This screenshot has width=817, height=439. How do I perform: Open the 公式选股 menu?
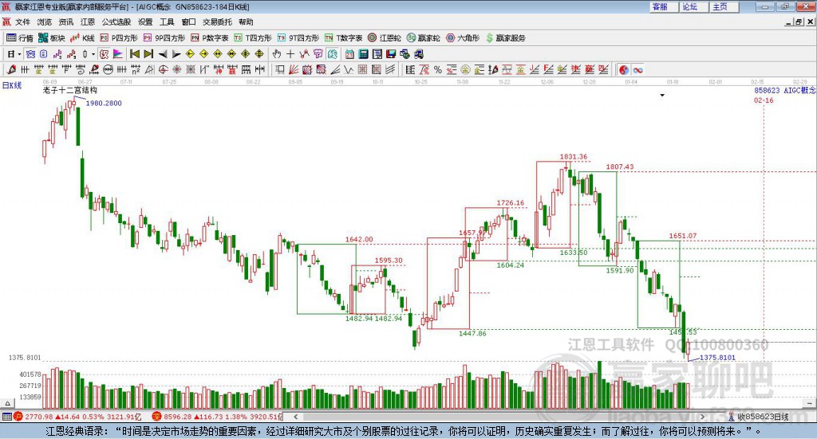pos(116,22)
